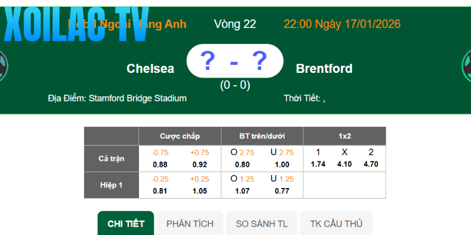Image resolution: width=471 pixels, height=235 pixels.
Task: Switch to the PHÂN TÍCH tab
Action: [190, 224]
